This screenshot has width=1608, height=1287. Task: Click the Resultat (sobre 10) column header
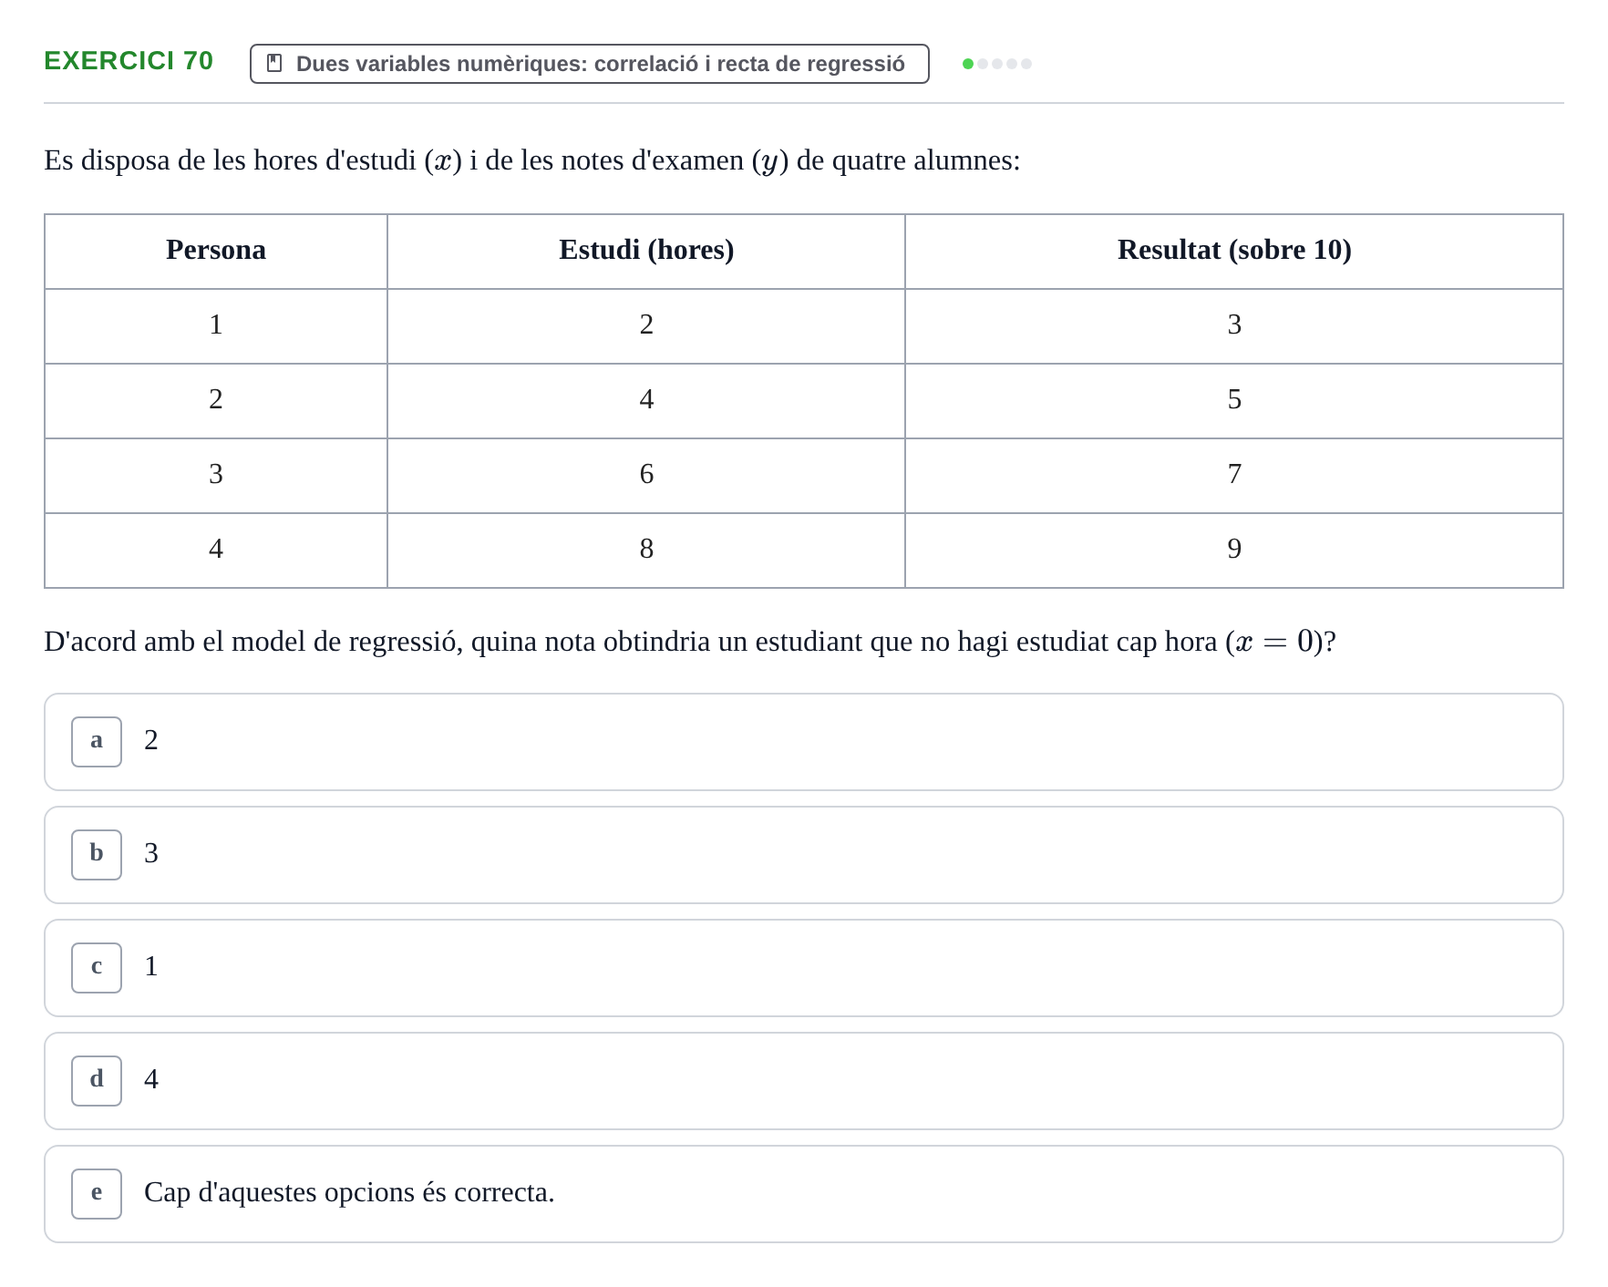coord(1234,252)
